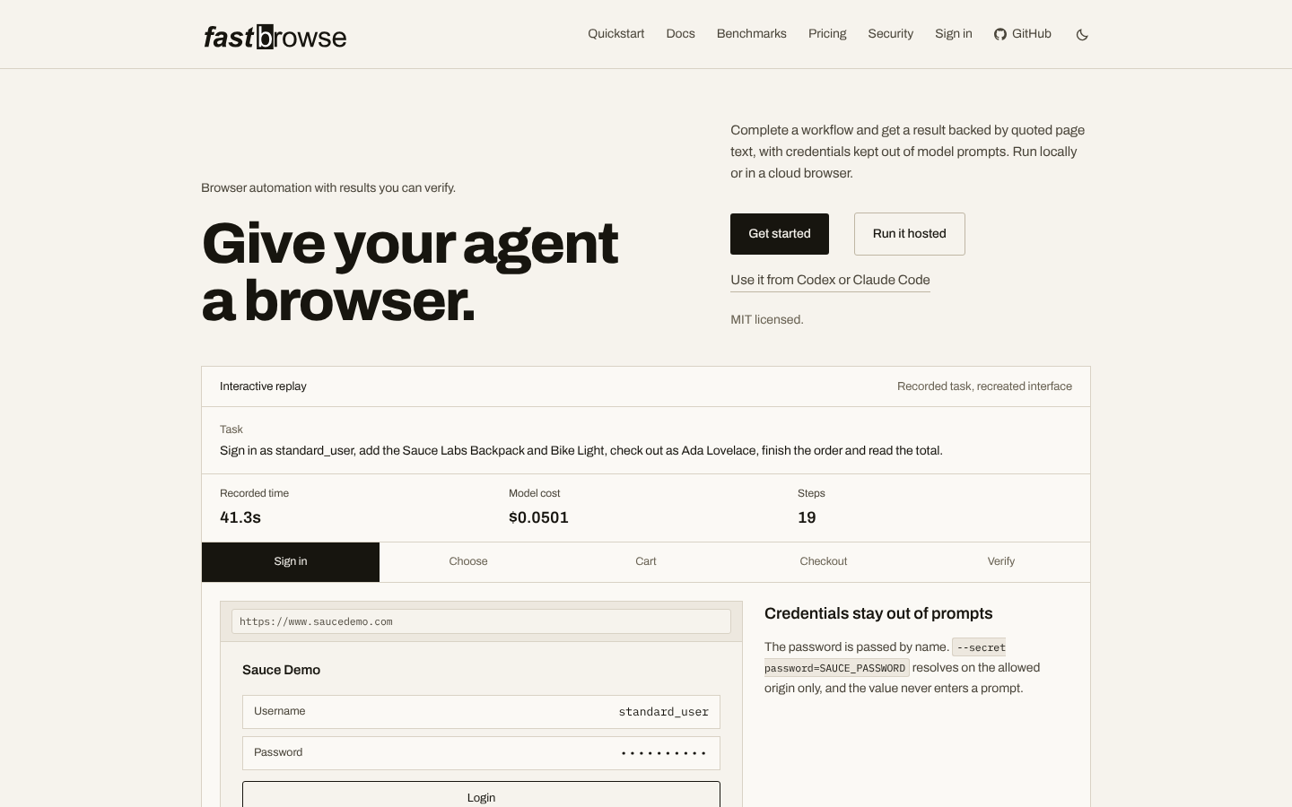Click the Recorded task, recreated interface note
The width and height of the screenshot is (1292, 807).
coord(984,386)
